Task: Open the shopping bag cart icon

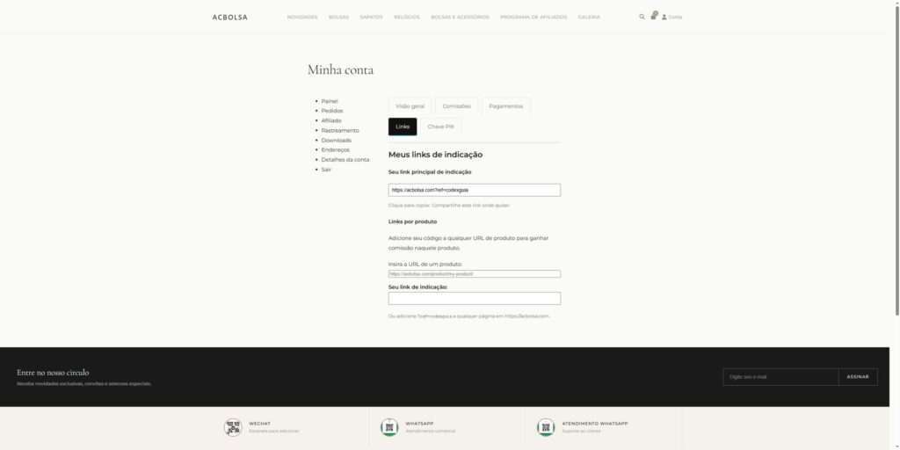Action: point(653,16)
